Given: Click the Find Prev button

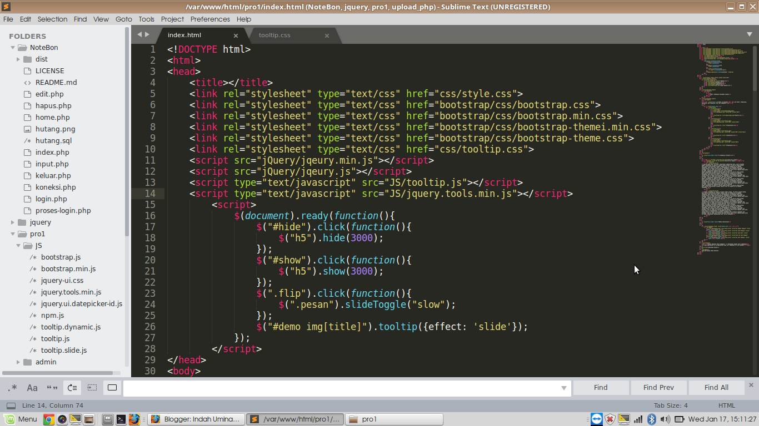Looking at the screenshot, I should tap(658, 388).
